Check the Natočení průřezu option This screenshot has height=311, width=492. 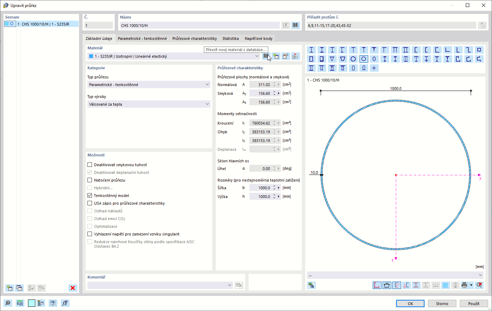[90, 180]
